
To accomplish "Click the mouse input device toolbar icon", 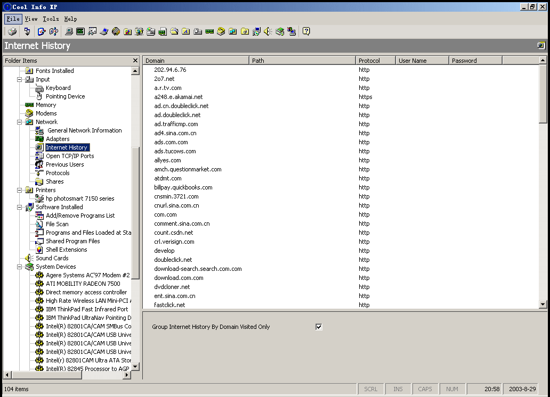I will pos(198,31).
